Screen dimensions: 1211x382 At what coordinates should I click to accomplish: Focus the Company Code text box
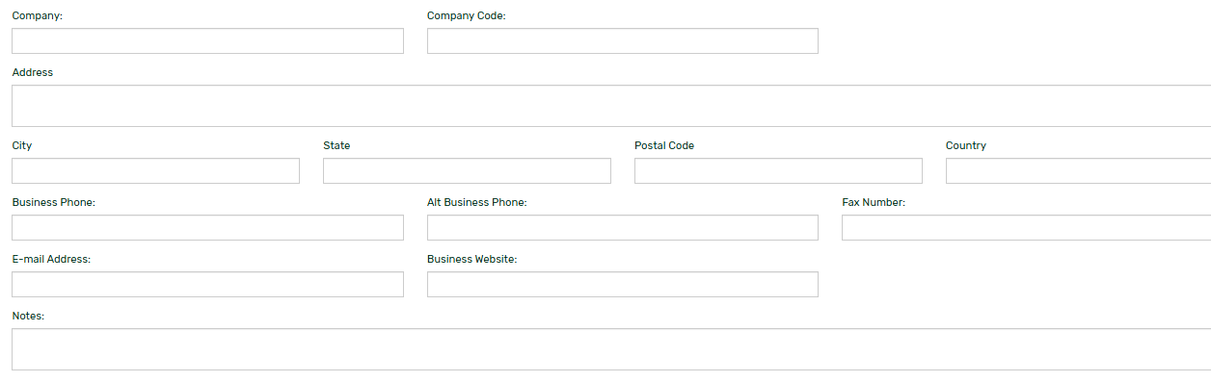(623, 40)
